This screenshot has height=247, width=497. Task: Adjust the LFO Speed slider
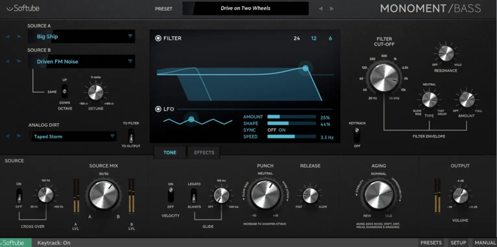point(292,137)
